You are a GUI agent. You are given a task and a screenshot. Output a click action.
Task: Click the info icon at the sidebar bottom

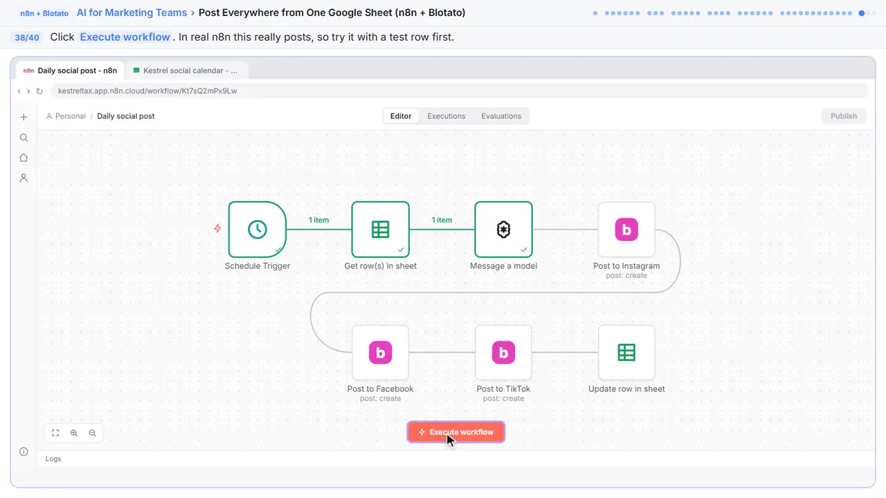pos(24,452)
